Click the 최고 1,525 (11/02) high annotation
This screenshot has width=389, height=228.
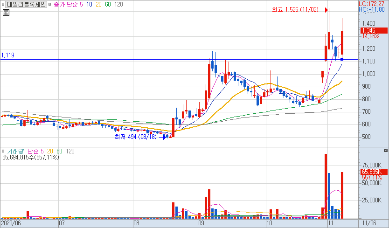[295, 10]
